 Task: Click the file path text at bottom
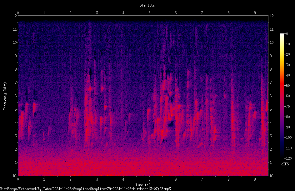(85, 189)
